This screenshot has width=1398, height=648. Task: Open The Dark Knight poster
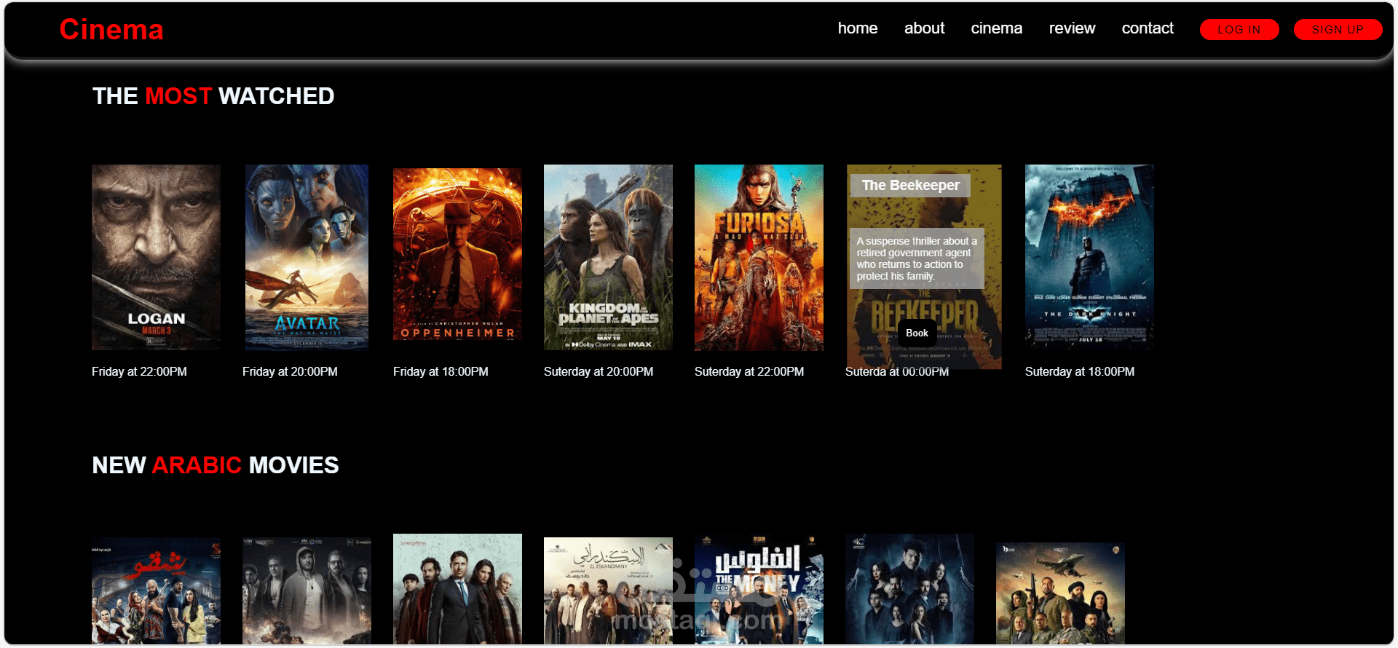1089,257
